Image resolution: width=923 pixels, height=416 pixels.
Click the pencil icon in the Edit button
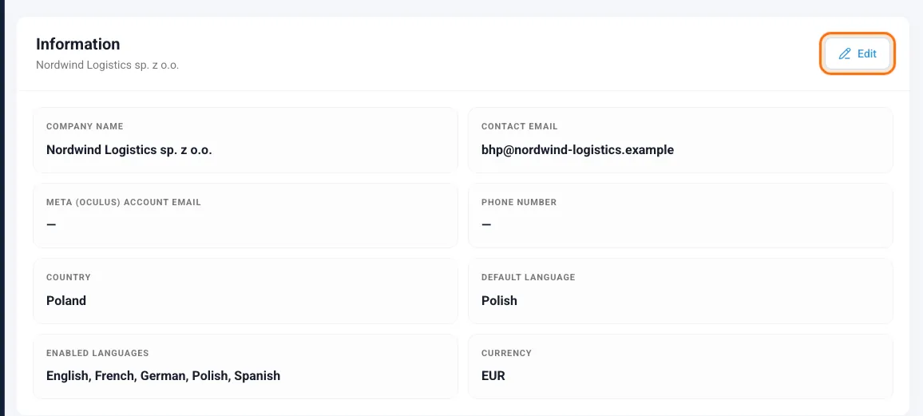click(845, 53)
